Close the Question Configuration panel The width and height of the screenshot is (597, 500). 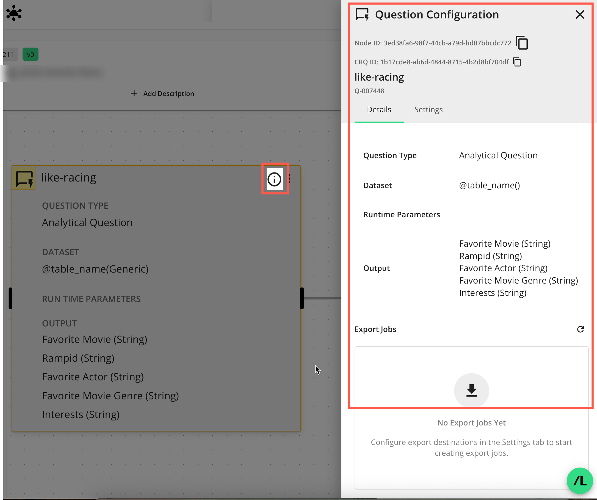pos(580,15)
